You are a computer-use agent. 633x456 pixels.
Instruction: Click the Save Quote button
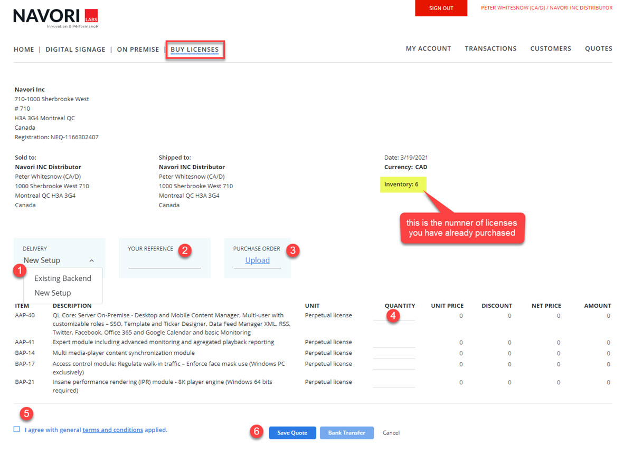coord(292,433)
